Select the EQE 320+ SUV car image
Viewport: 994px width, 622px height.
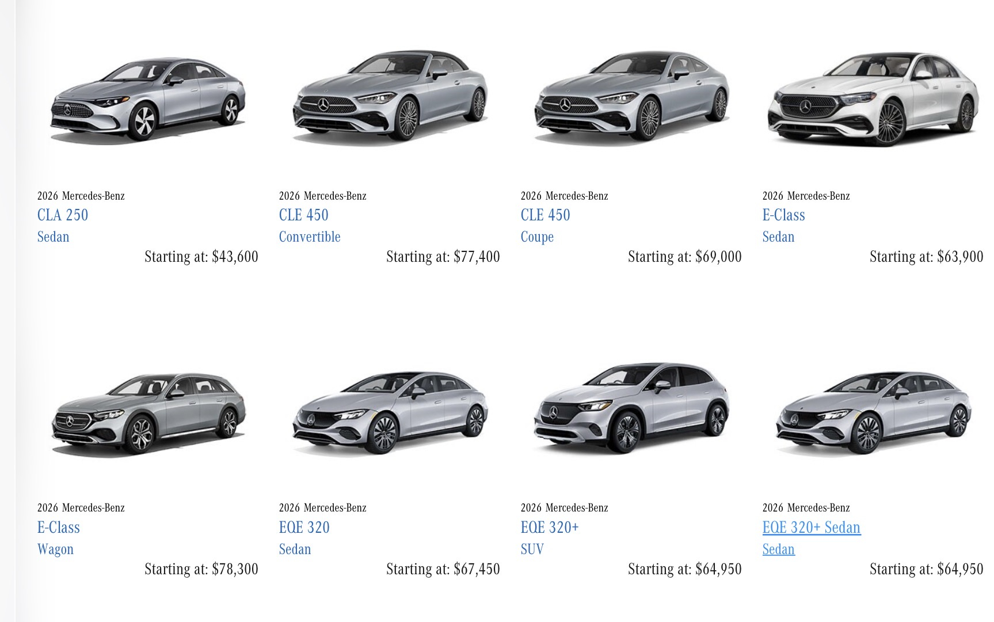coord(631,407)
